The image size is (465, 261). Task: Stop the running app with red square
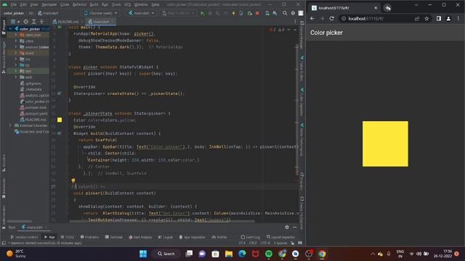pos(257,13)
